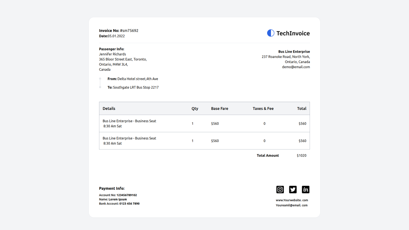Click the demo@email.com address
409x230 pixels.
[x=296, y=67]
